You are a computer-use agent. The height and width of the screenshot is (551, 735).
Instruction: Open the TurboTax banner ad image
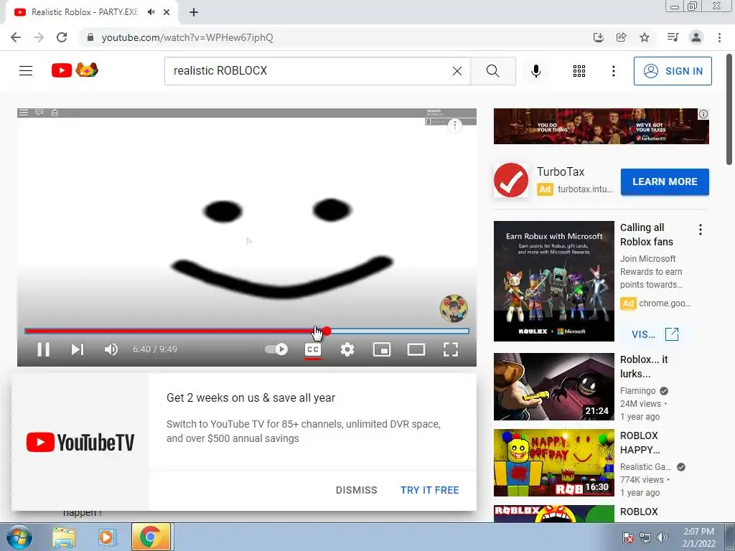(x=601, y=126)
